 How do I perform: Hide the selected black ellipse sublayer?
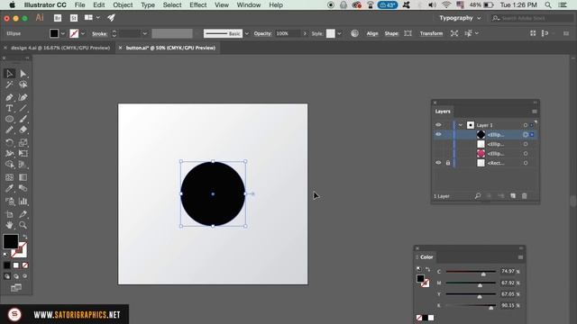438,134
